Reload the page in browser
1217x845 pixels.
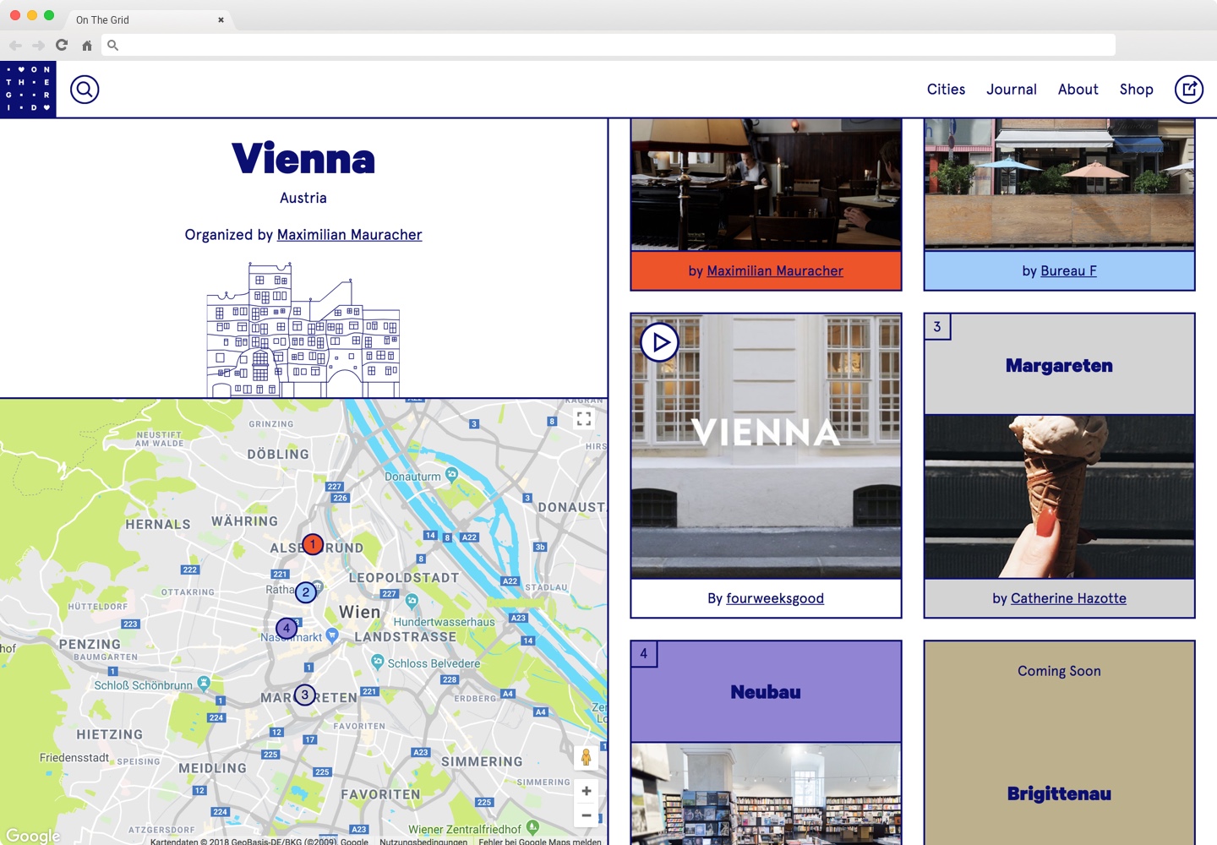[x=62, y=45]
